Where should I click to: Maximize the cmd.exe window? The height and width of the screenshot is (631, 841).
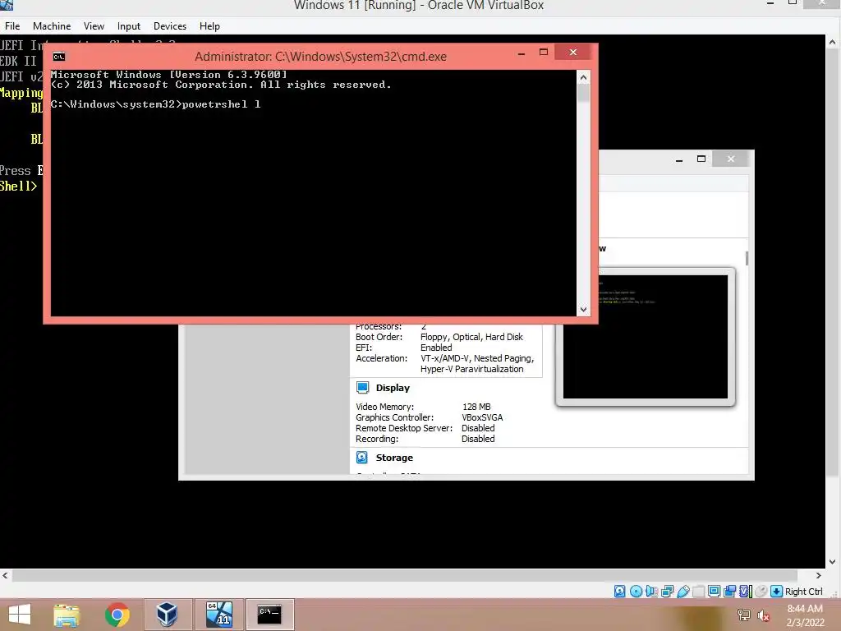(544, 52)
